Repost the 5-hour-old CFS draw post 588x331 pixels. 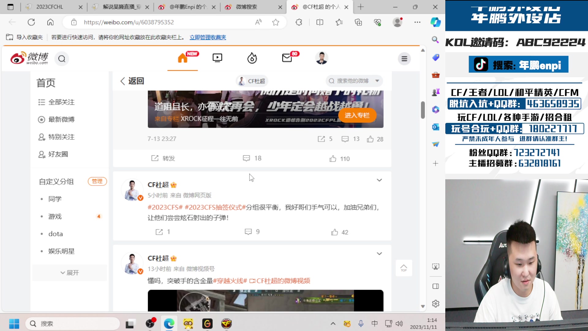(x=163, y=232)
